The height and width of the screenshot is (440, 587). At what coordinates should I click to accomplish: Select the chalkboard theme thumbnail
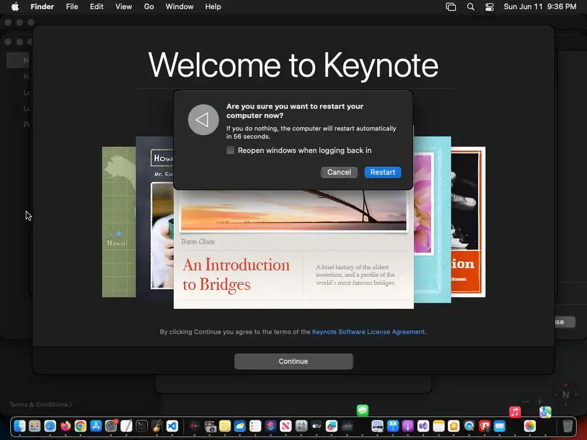155,219
